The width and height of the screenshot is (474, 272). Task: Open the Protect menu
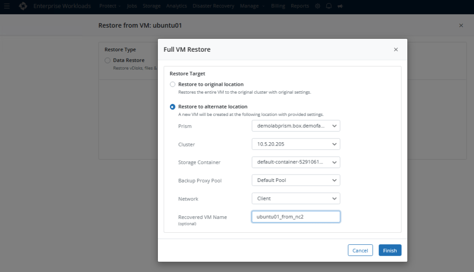110,6
